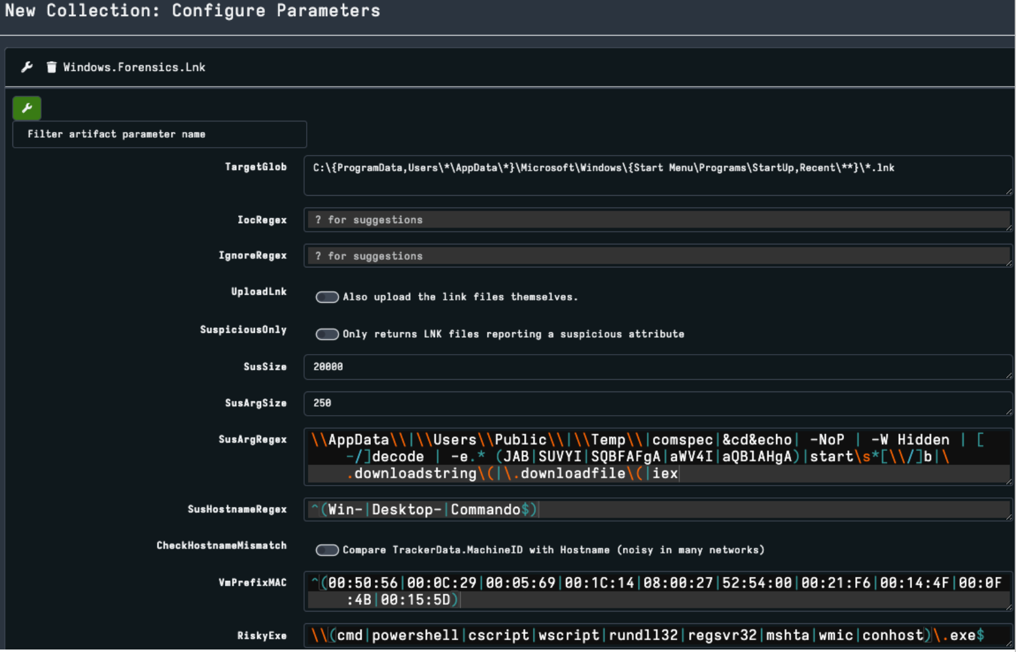1016x652 pixels.
Task: Grab the resize handle of TargetGlob box
Action: coord(1009,191)
